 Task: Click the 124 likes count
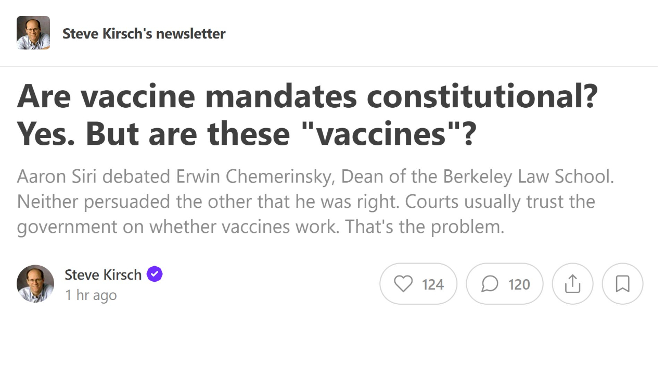432,284
